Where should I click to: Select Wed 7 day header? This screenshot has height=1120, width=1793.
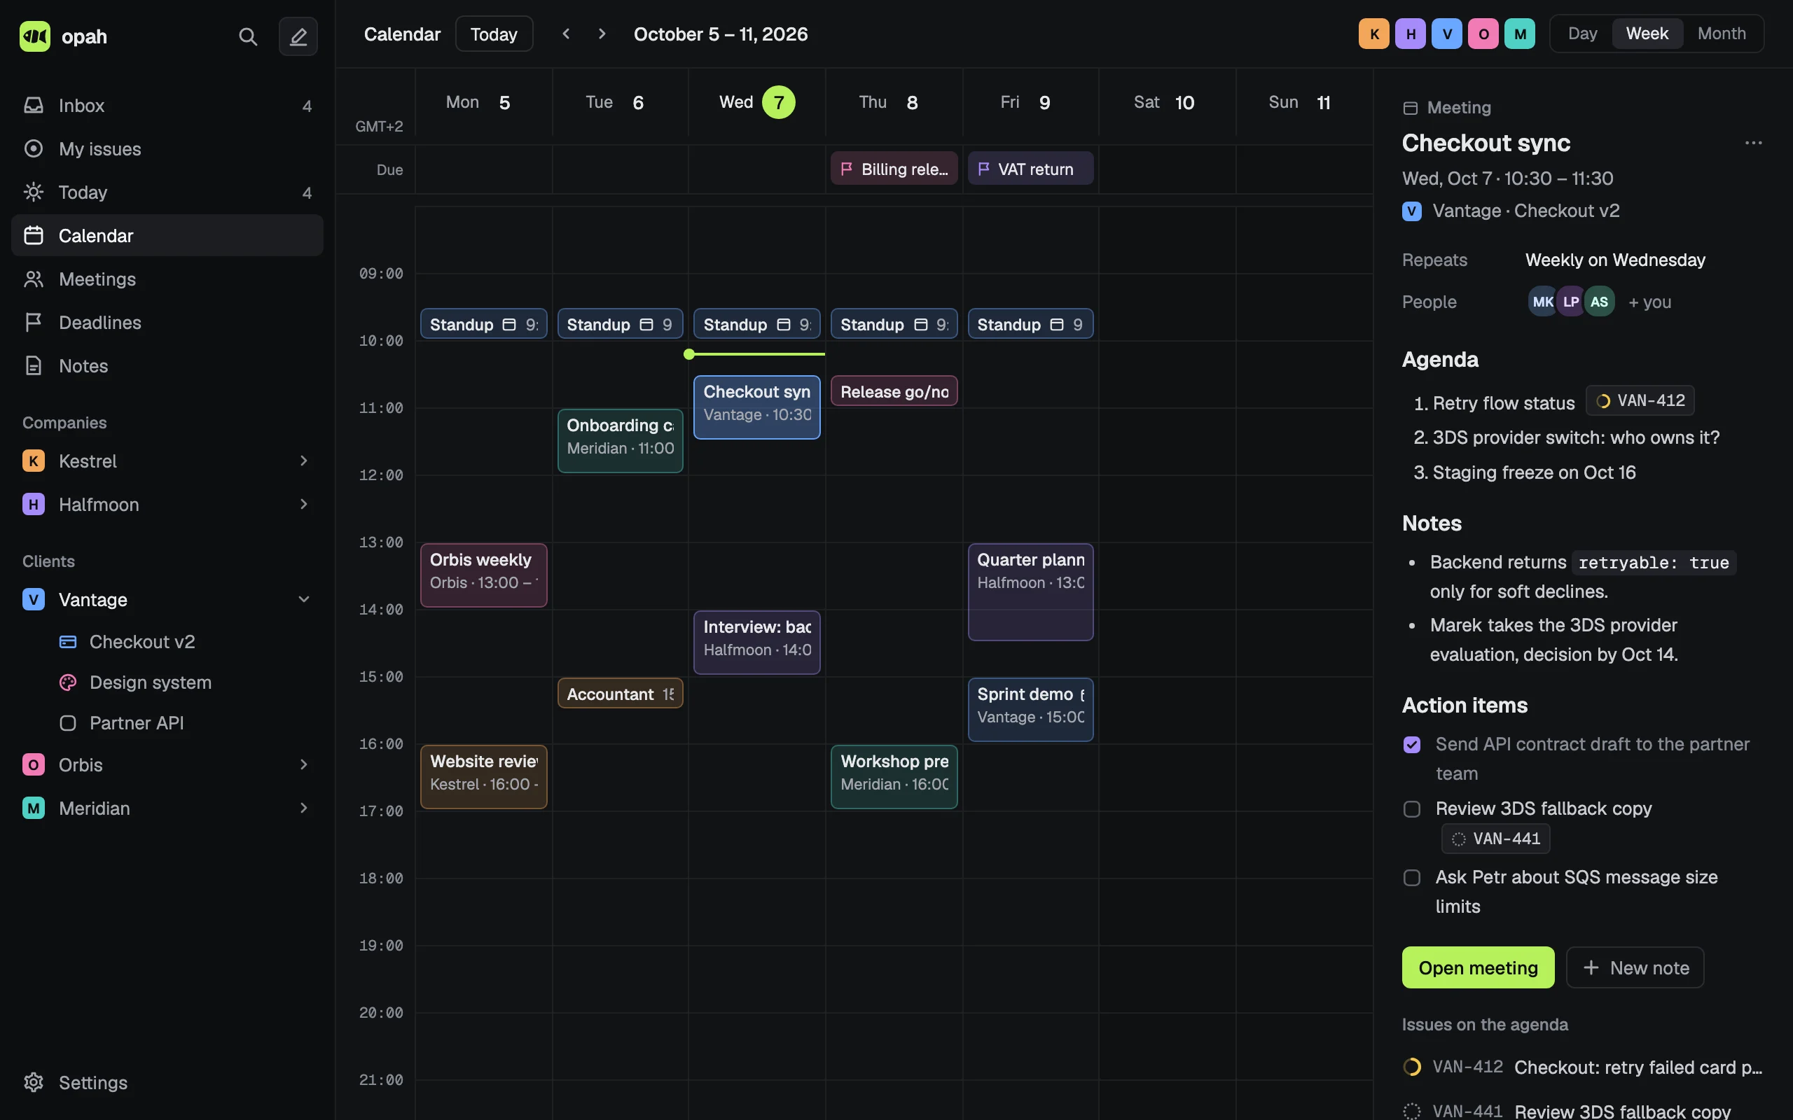click(756, 102)
